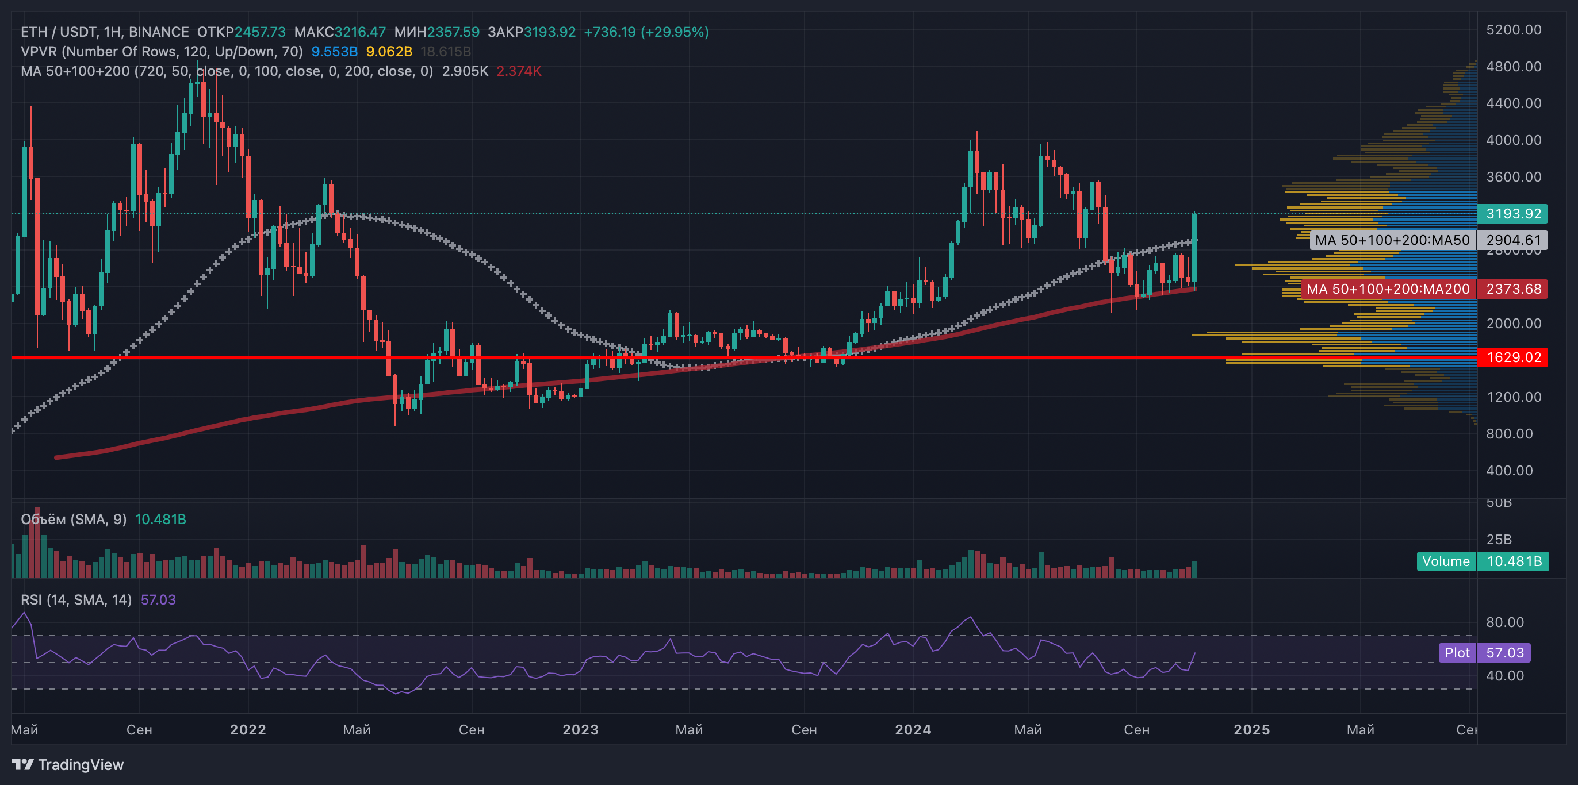This screenshot has width=1578, height=785.
Task: Click the red 2373.68 MA200 price tag
Action: tap(1512, 289)
